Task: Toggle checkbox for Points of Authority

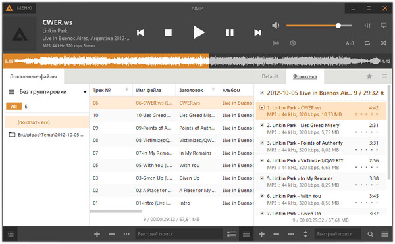Action: tap(262, 143)
